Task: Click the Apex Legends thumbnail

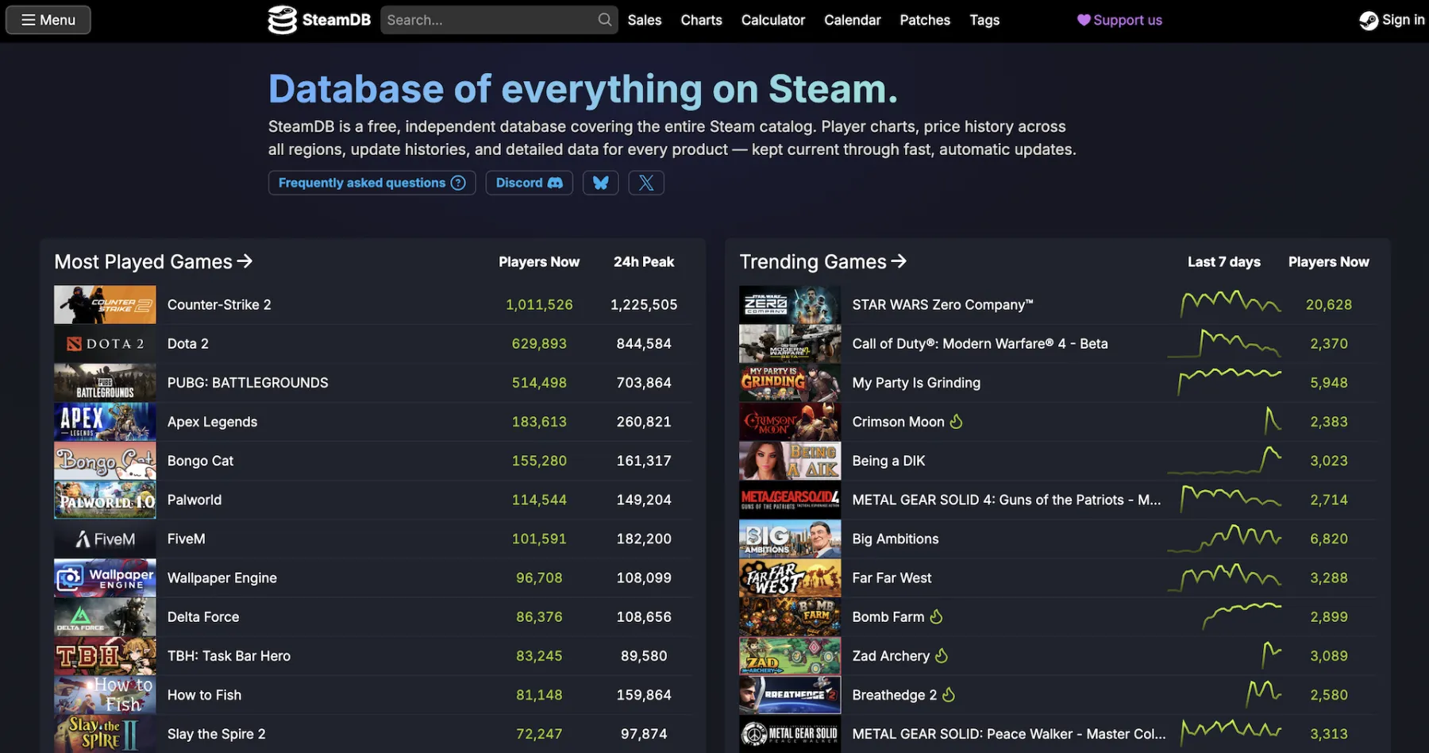Action: pos(105,422)
